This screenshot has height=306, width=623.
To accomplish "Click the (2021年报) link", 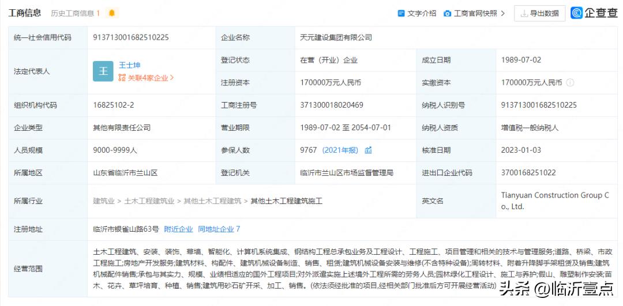I will click(x=340, y=150).
